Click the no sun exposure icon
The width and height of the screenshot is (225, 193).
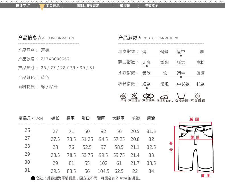pyautogui.click(x=197, y=96)
